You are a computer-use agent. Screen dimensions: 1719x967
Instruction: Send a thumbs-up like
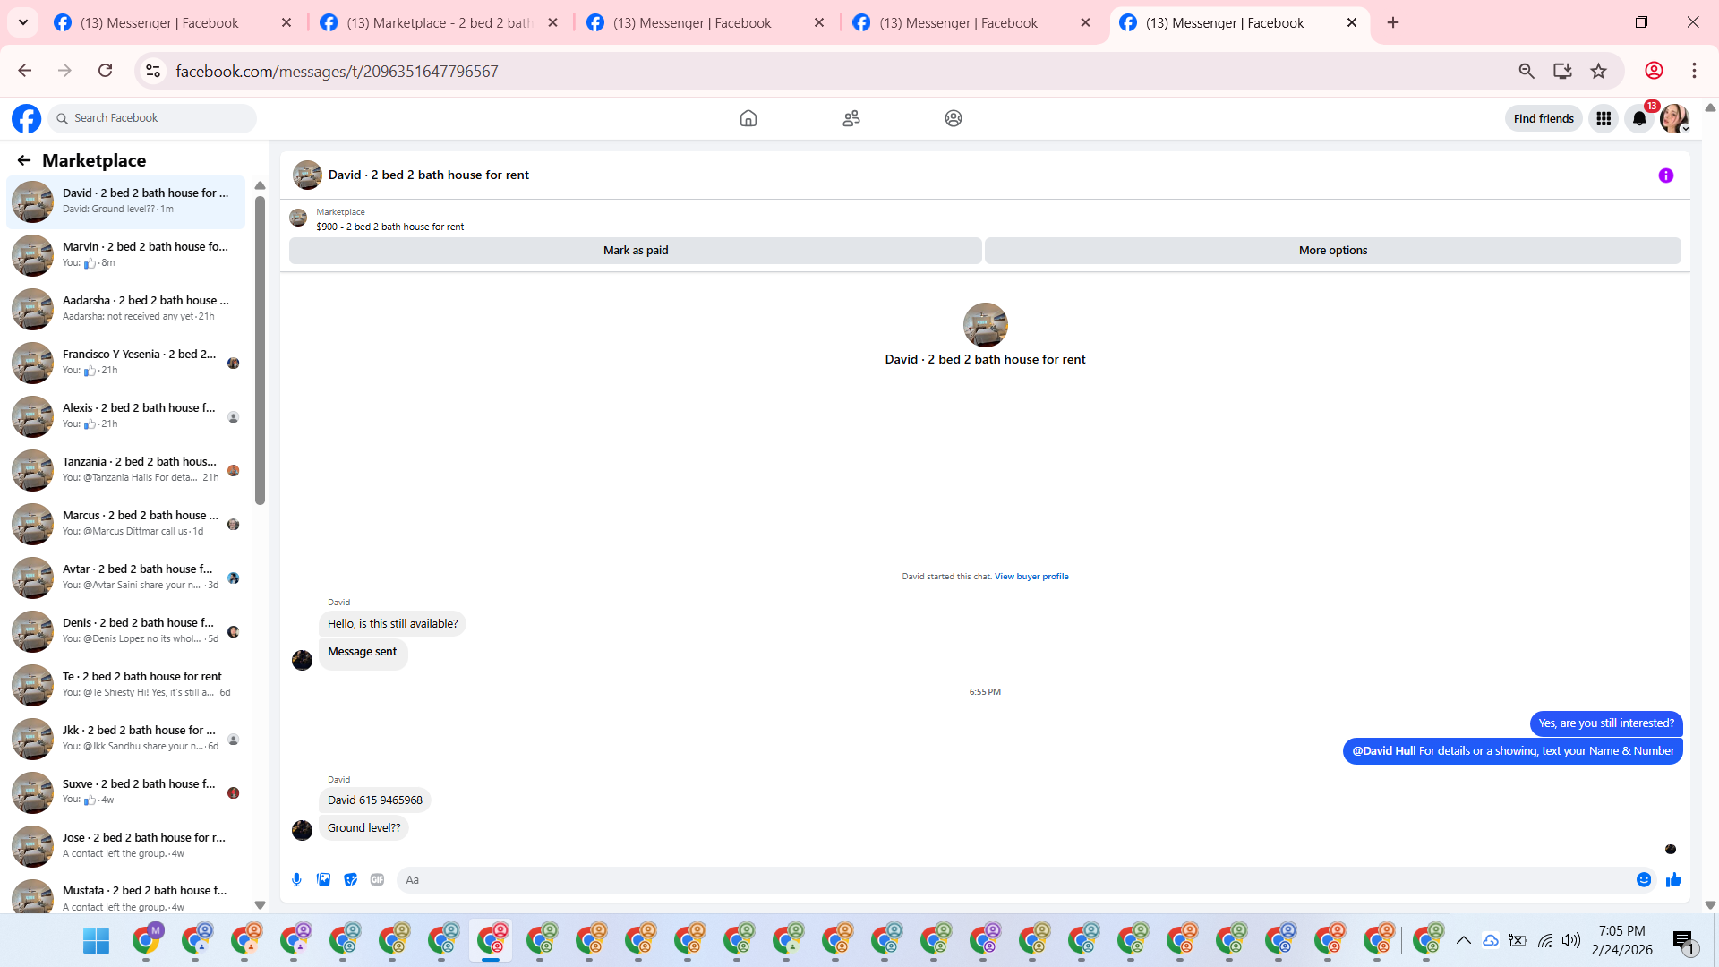[x=1673, y=880]
